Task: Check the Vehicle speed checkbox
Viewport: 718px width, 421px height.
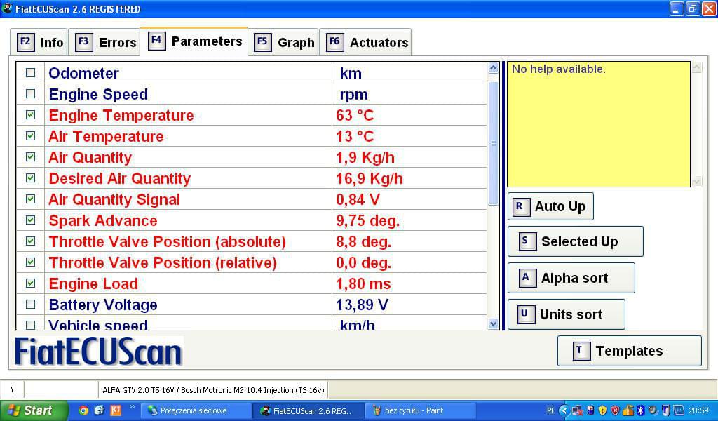Action: [31, 325]
